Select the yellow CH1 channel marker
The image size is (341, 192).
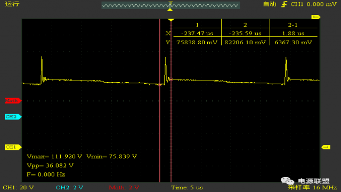pos(13,147)
